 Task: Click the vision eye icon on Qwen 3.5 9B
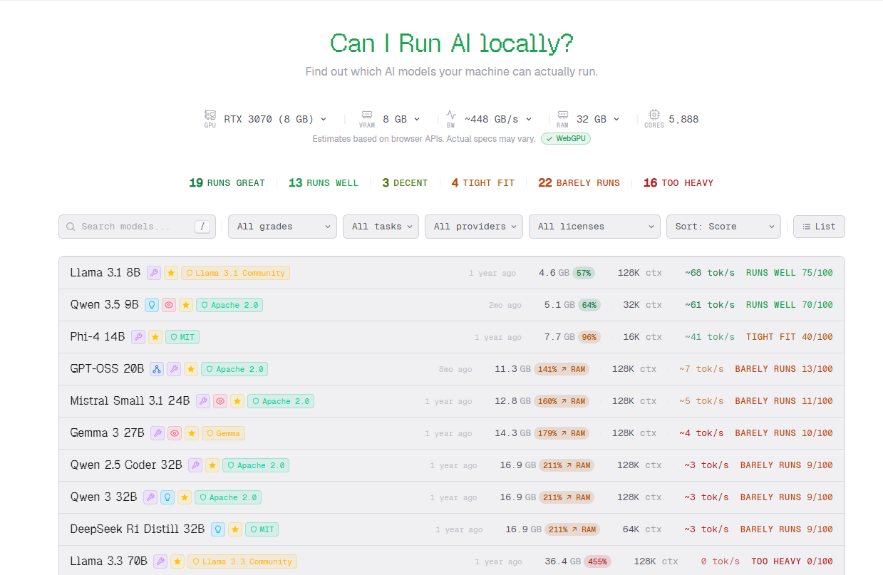tap(170, 304)
